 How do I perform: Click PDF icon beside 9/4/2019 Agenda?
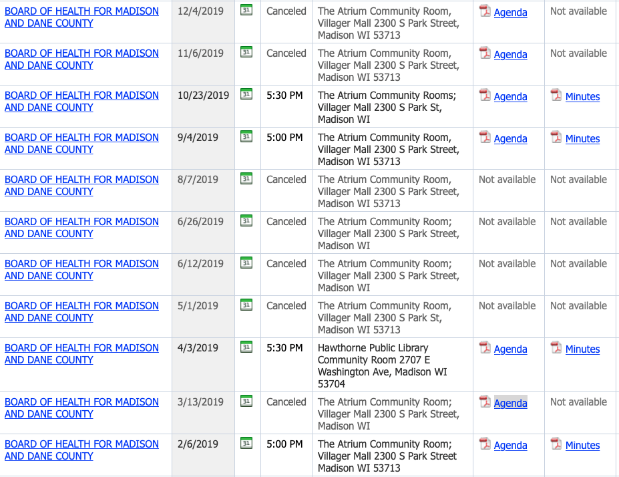(485, 137)
